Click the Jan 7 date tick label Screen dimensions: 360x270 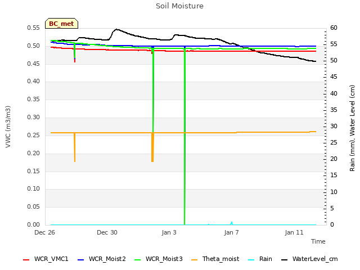coord(231,232)
